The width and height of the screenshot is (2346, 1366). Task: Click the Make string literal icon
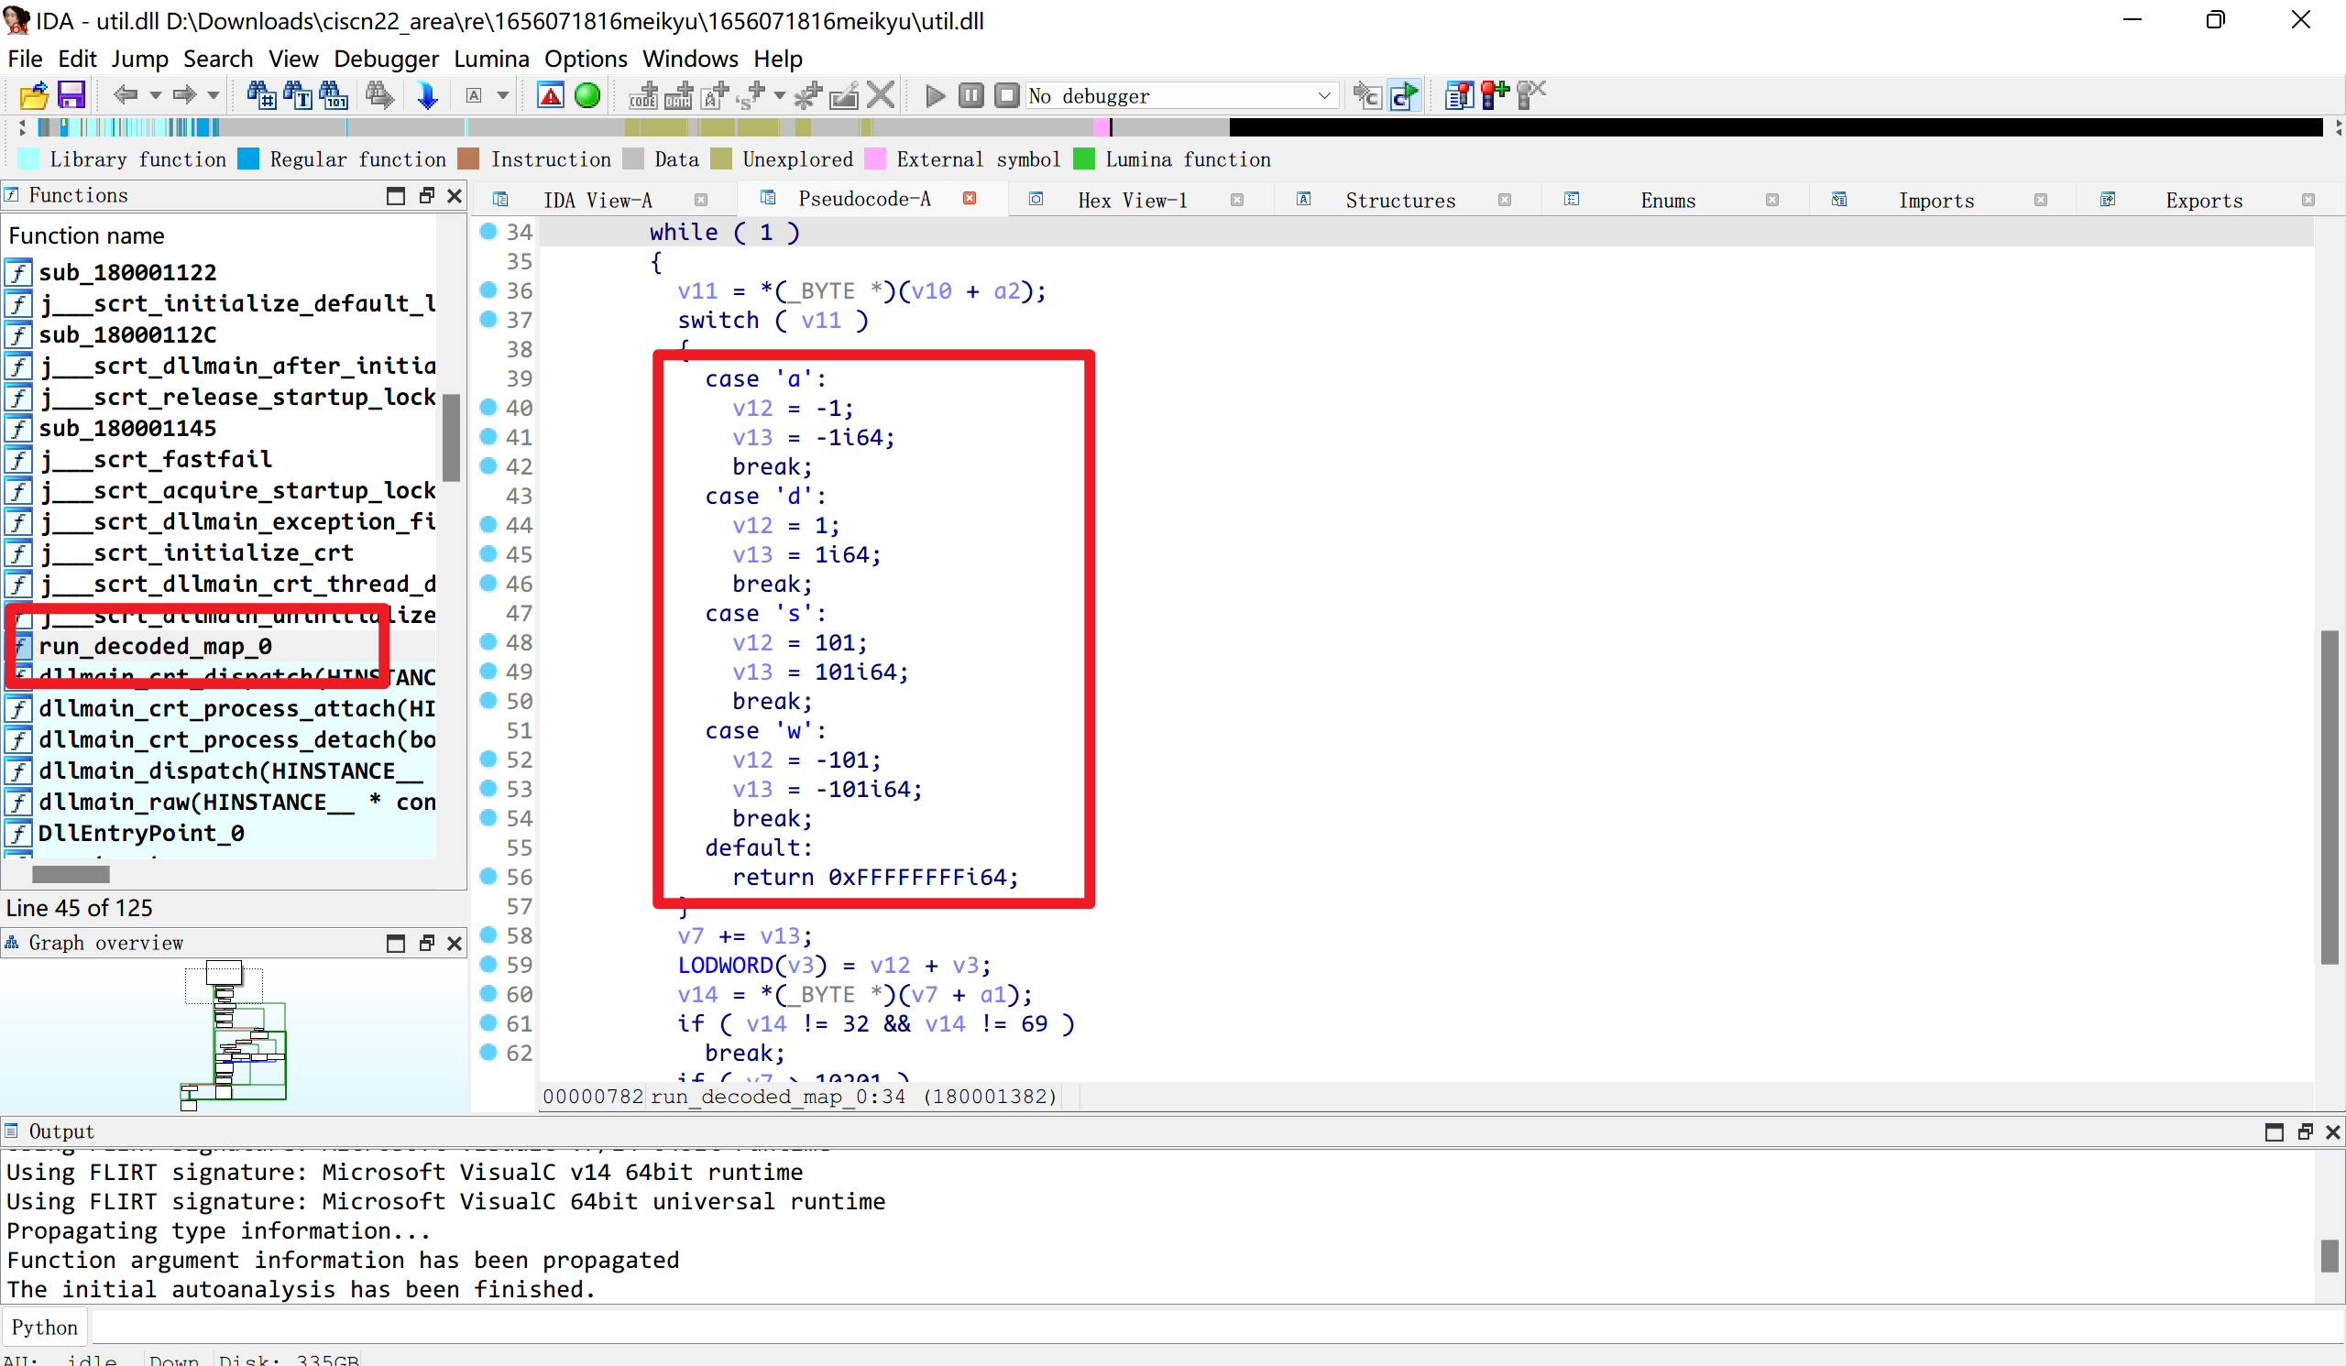coord(715,95)
